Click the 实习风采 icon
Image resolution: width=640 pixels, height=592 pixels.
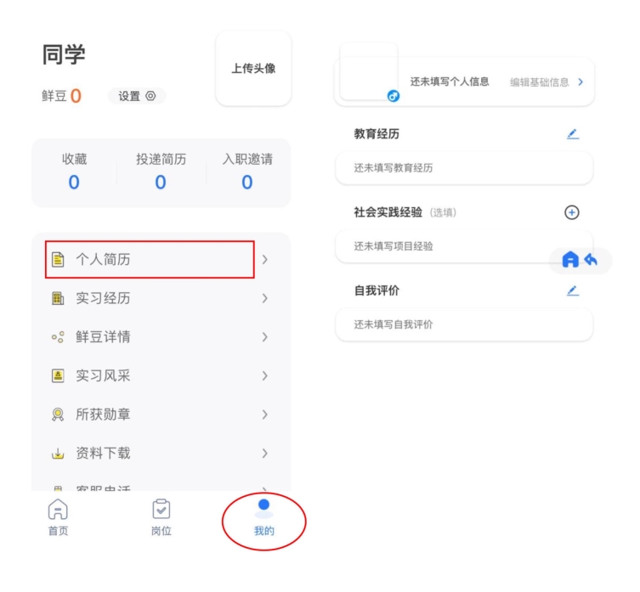(x=58, y=376)
